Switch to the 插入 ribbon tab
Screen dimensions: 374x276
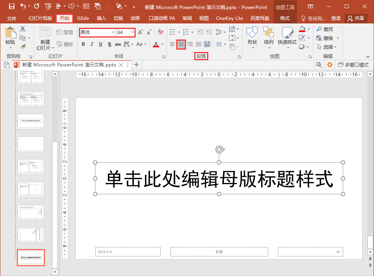tap(102, 18)
